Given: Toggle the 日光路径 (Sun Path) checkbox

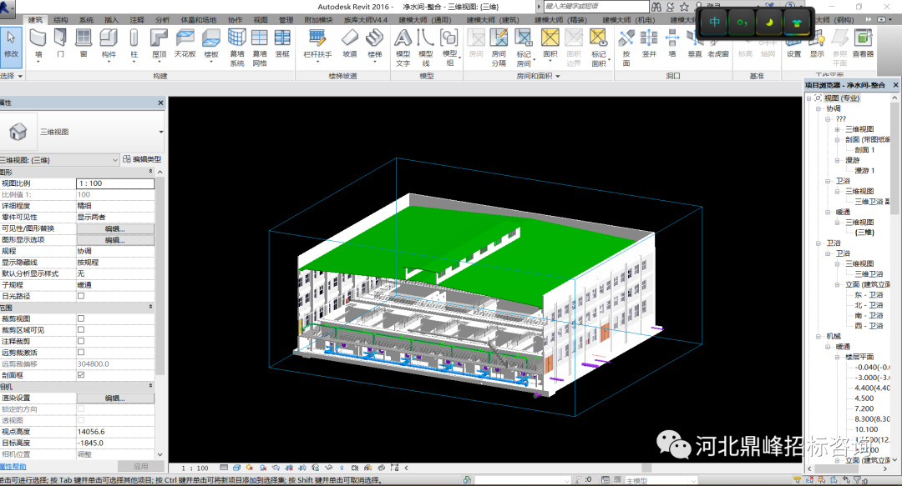Looking at the screenshot, I should click(x=81, y=296).
